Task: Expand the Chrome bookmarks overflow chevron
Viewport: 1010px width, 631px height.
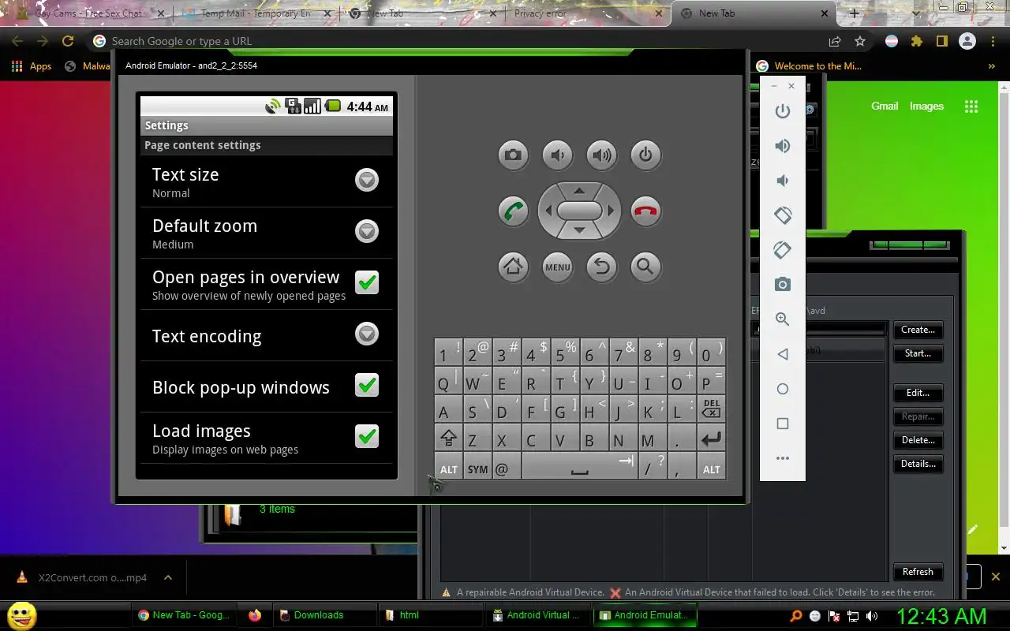Action: [992, 66]
